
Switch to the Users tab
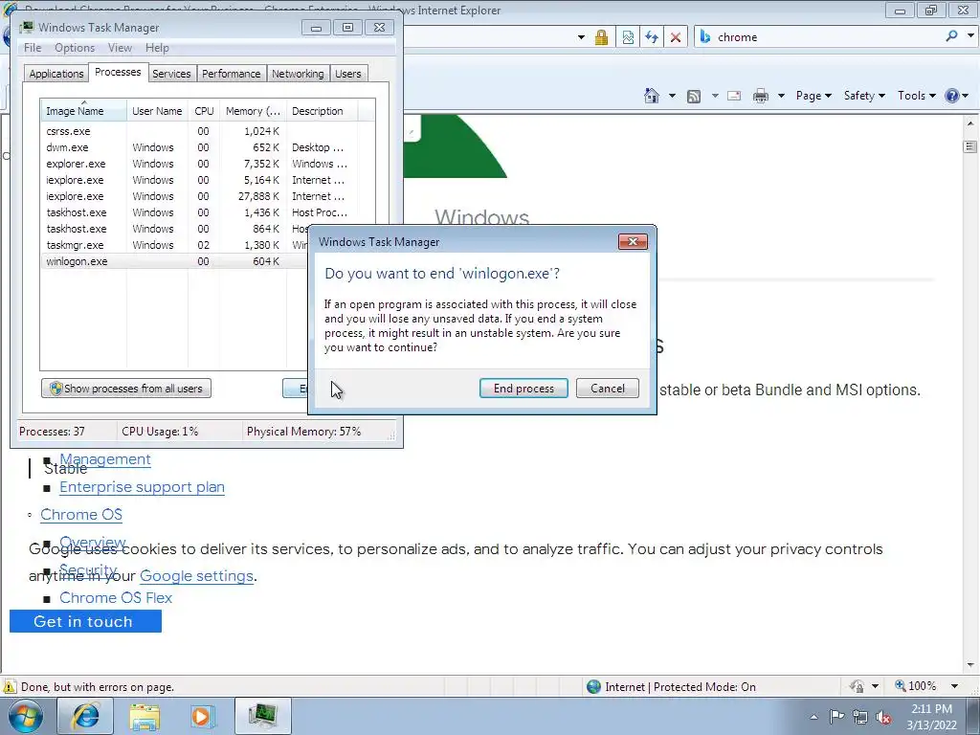point(348,74)
